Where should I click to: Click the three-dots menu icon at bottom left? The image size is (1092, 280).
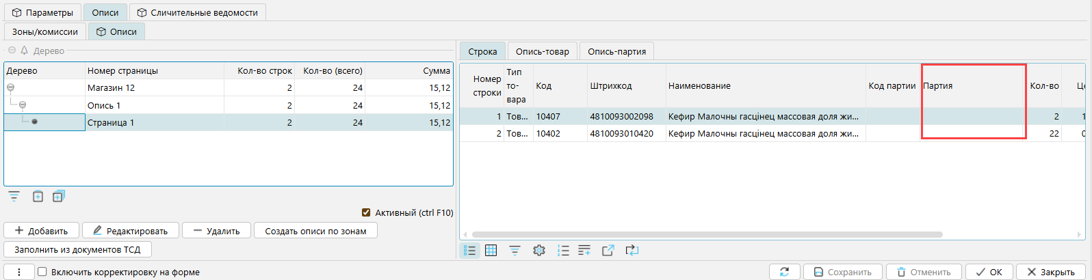pos(19,272)
